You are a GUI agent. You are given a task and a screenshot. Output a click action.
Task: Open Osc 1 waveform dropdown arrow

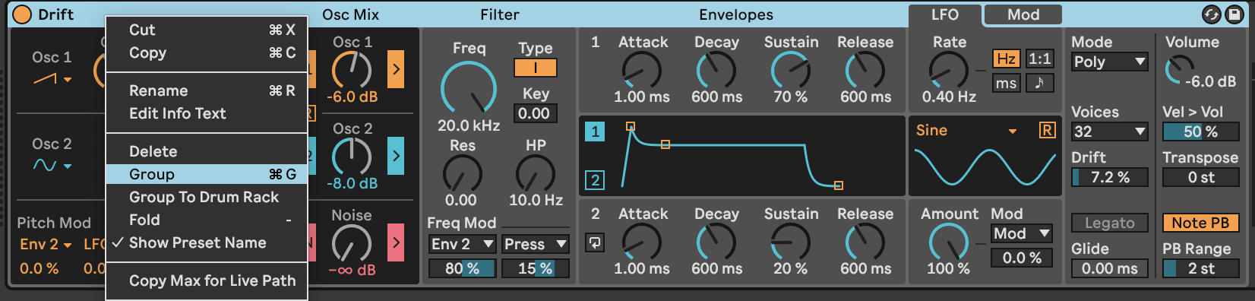(x=68, y=79)
